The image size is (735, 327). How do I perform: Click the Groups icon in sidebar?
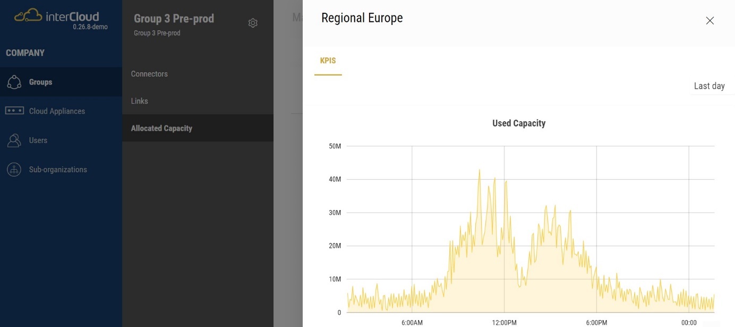coord(14,82)
